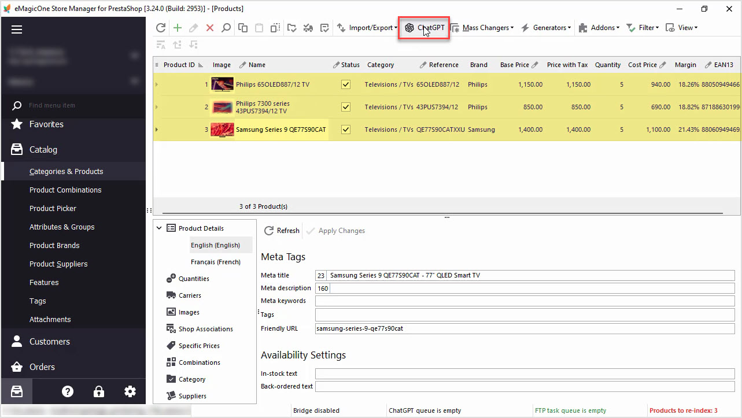This screenshot has width=742, height=418.
Task: Click 'FTP task queue is empty' status text
Action: click(570, 410)
